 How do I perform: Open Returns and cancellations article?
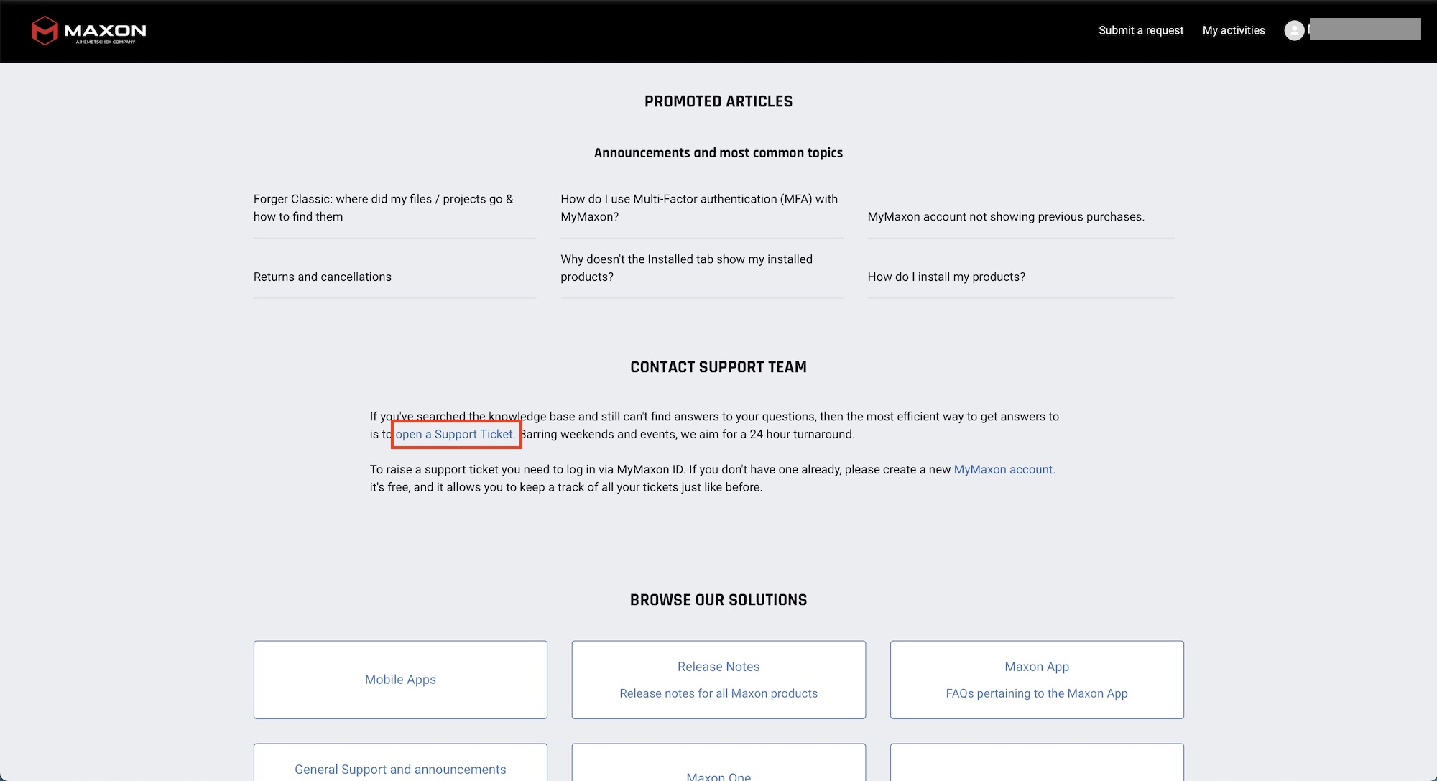pyautogui.click(x=322, y=277)
